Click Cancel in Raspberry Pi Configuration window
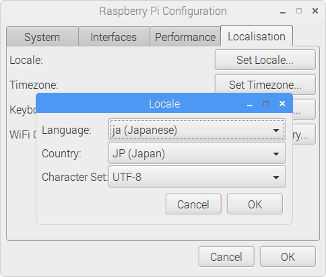Viewport: 326px width, 277px height. click(x=226, y=257)
